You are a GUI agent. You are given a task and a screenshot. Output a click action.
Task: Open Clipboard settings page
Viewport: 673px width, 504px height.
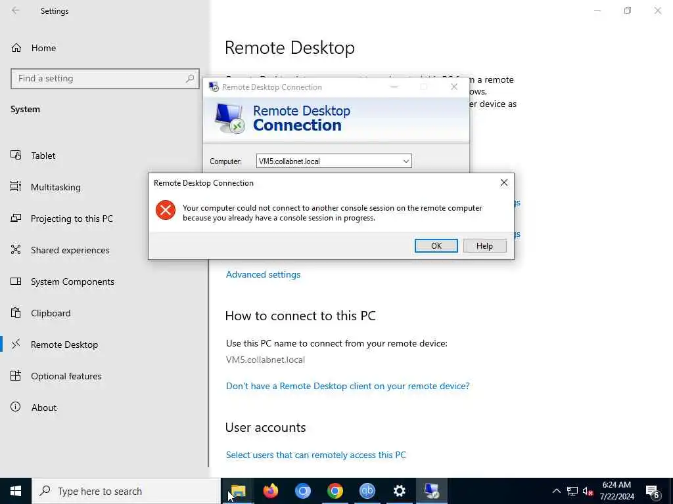coord(51,313)
